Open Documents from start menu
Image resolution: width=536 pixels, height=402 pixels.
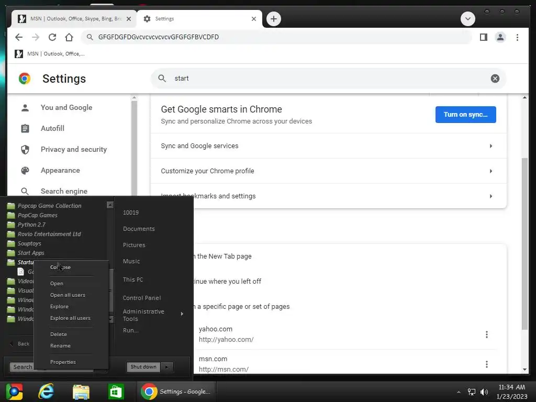point(139,229)
